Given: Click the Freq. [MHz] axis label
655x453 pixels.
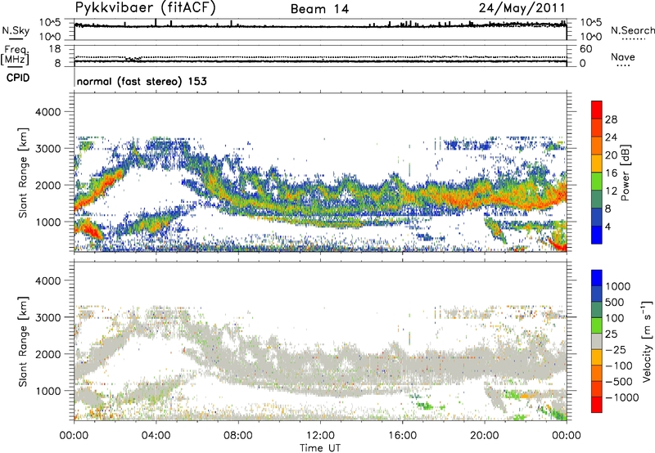Looking at the screenshot, I should point(15,55).
